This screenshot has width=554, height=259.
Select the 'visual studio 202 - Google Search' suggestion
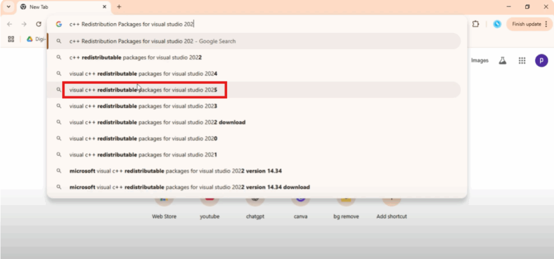pyautogui.click(x=254, y=41)
